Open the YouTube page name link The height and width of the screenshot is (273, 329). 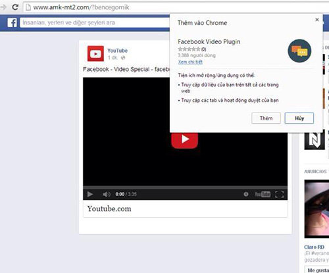pos(117,51)
